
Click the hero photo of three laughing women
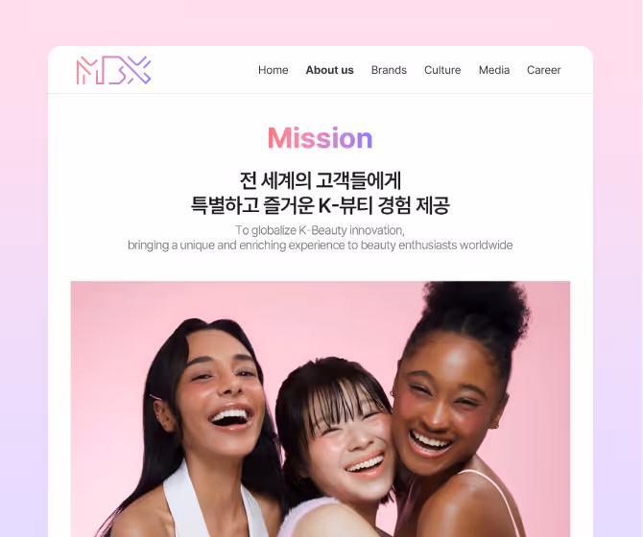(x=321, y=409)
